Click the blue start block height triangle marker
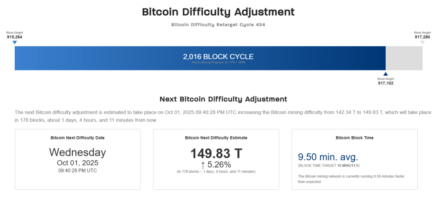 pyautogui.click(x=15, y=42)
